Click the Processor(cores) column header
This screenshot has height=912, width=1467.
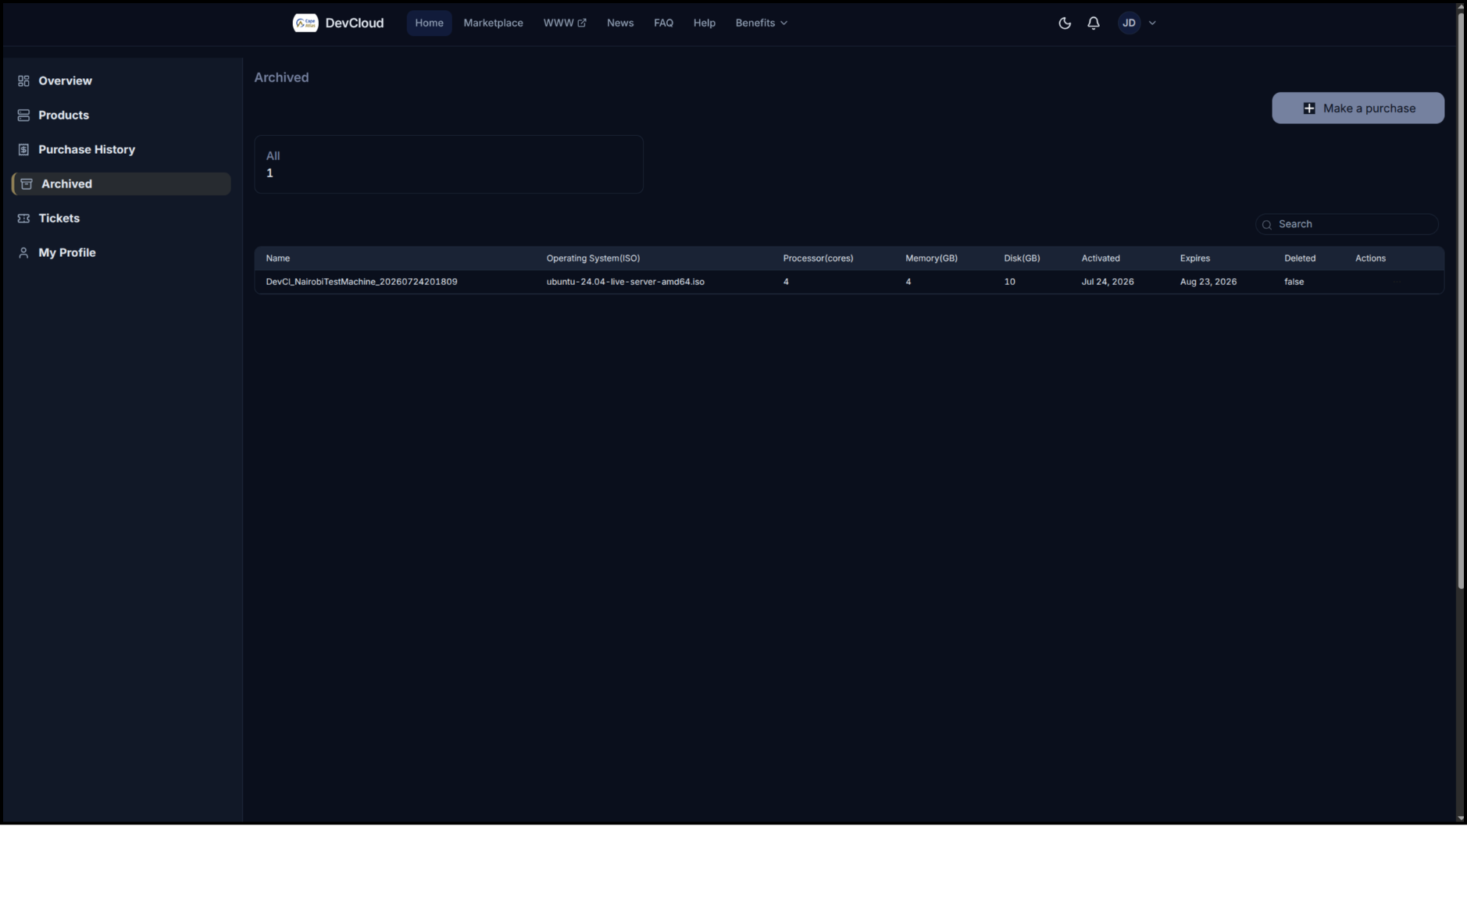click(x=818, y=258)
